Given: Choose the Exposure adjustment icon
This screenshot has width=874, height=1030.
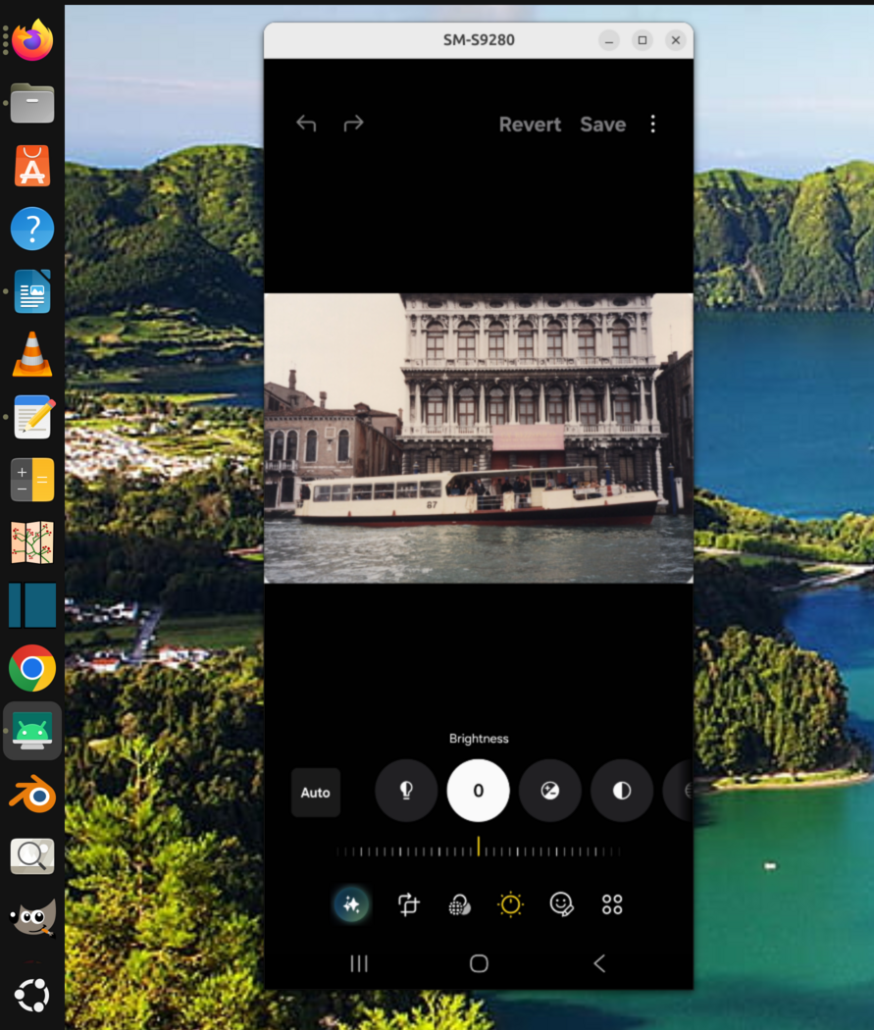Looking at the screenshot, I should (x=550, y=791).
